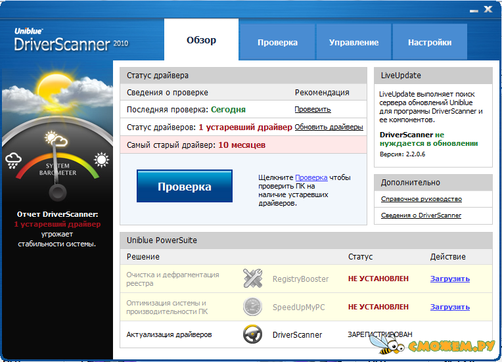The image size is (502, 362).
Task: Minimize the DriverScanner window
Action: pyautogui.click(x=474, y=11)
